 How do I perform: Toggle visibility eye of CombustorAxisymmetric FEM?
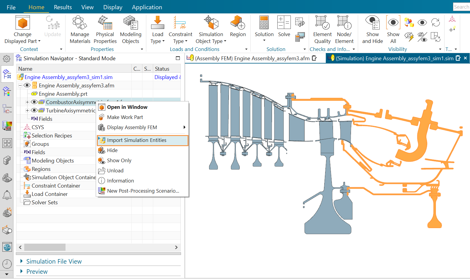pyautogui.click(x=34, y=102)
